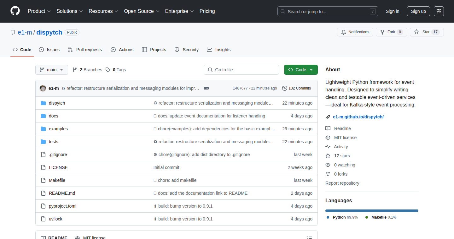Click Report repository link
454x239 pixels.
pyautogui.click(x=342, y=183)
